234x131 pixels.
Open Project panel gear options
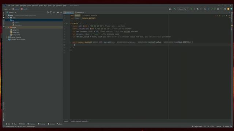[58, 12]
